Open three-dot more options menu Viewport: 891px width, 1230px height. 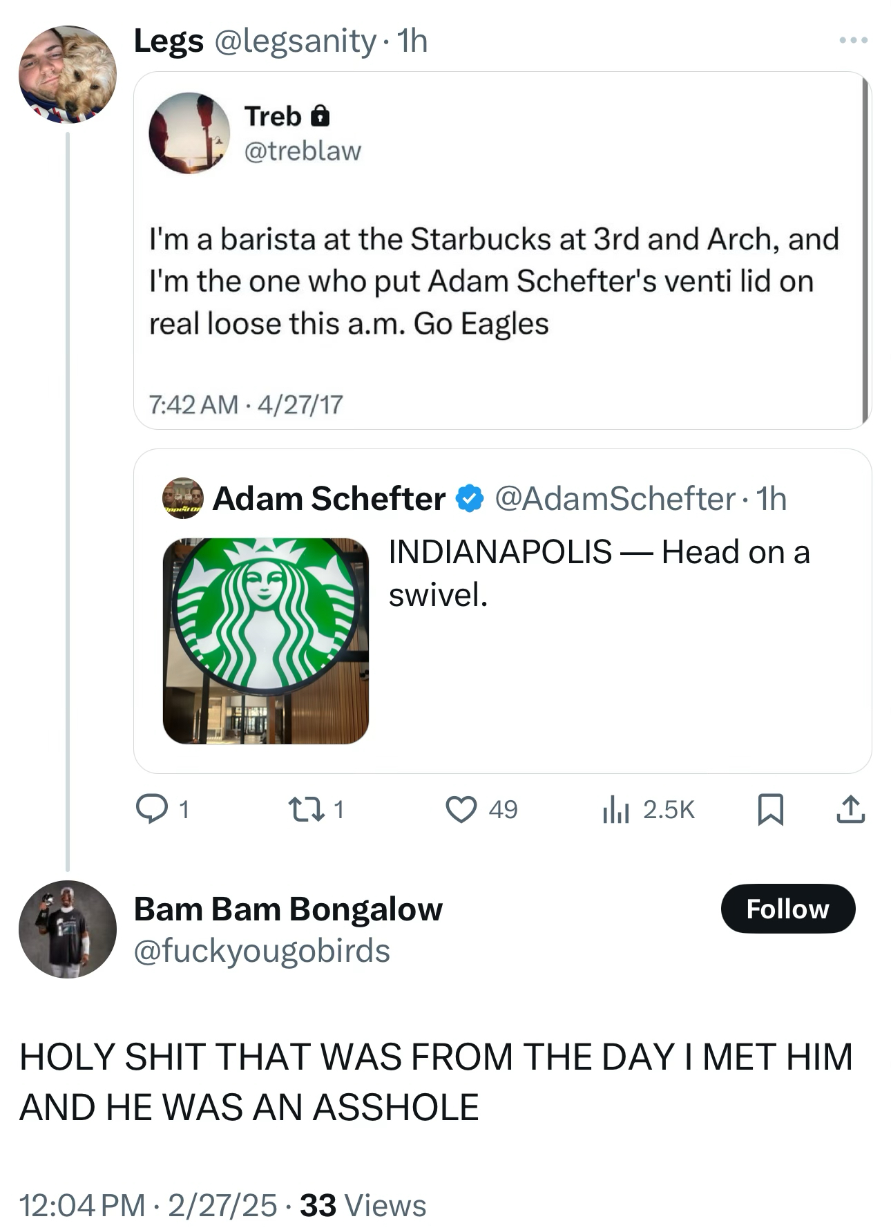click(x=854, y=41)
